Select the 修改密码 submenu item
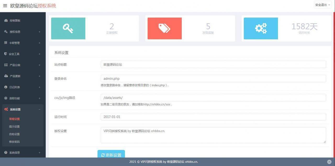This screenshot has height=166, width=335. [14, 142]
